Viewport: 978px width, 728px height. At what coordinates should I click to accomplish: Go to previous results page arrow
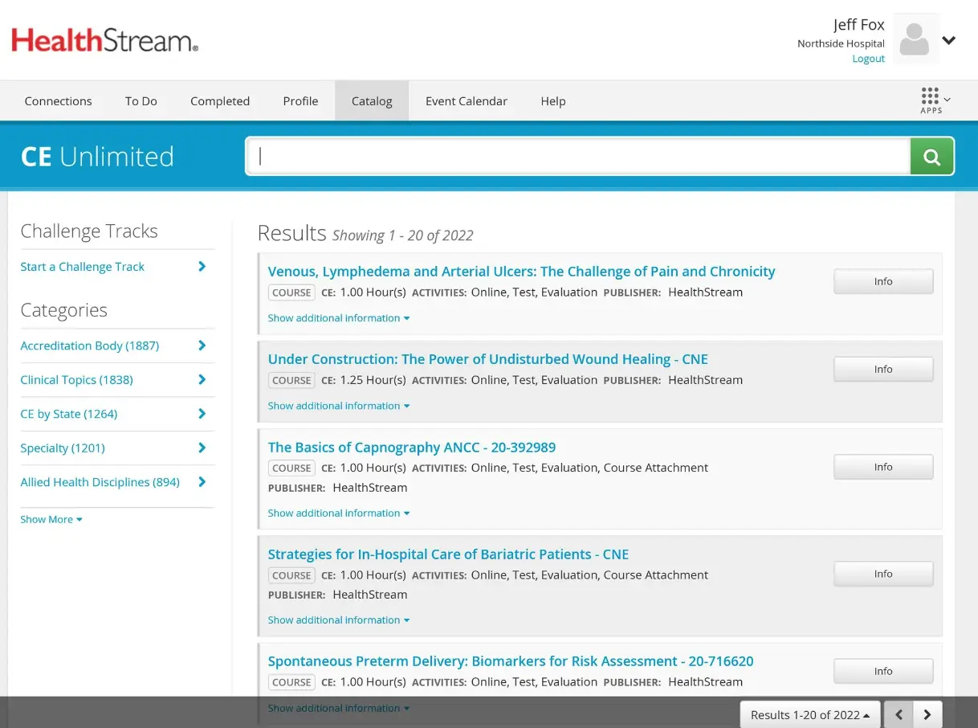click(899, 714)
